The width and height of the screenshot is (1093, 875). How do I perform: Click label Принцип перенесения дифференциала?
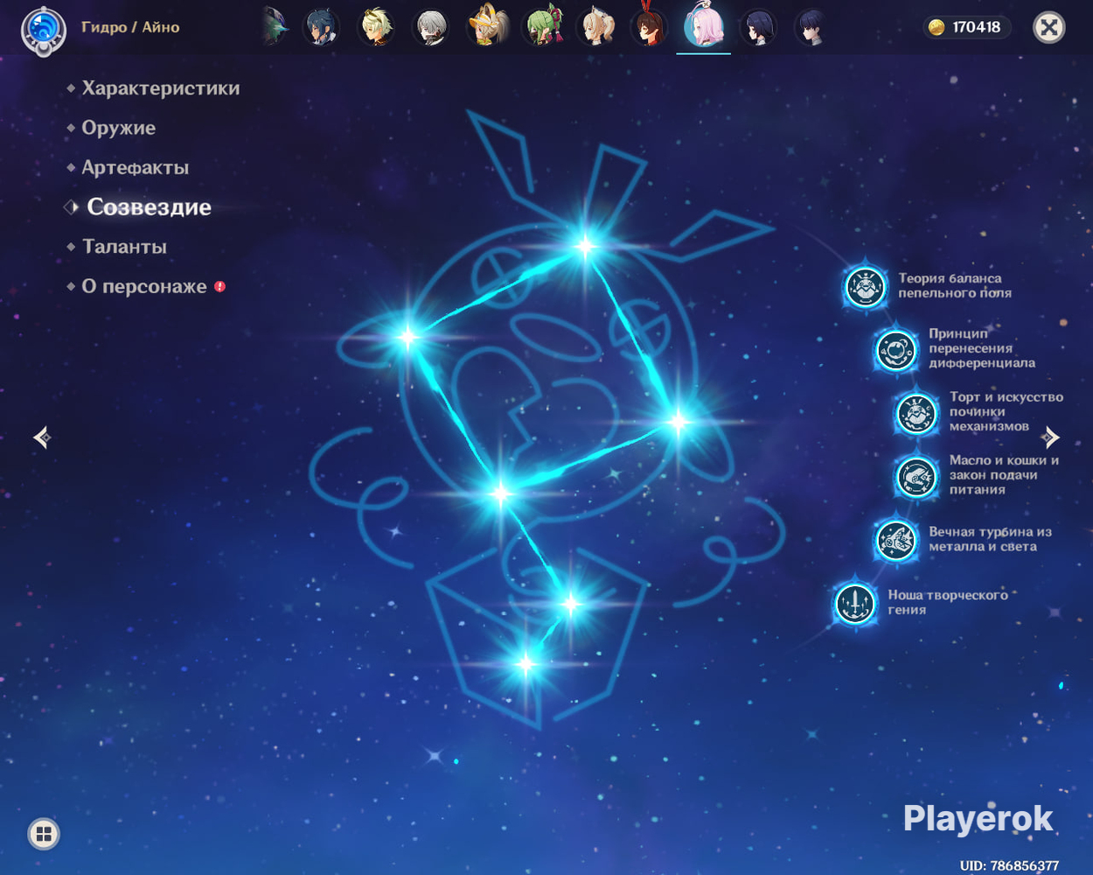pyautogui.click(x=982, y=348)
